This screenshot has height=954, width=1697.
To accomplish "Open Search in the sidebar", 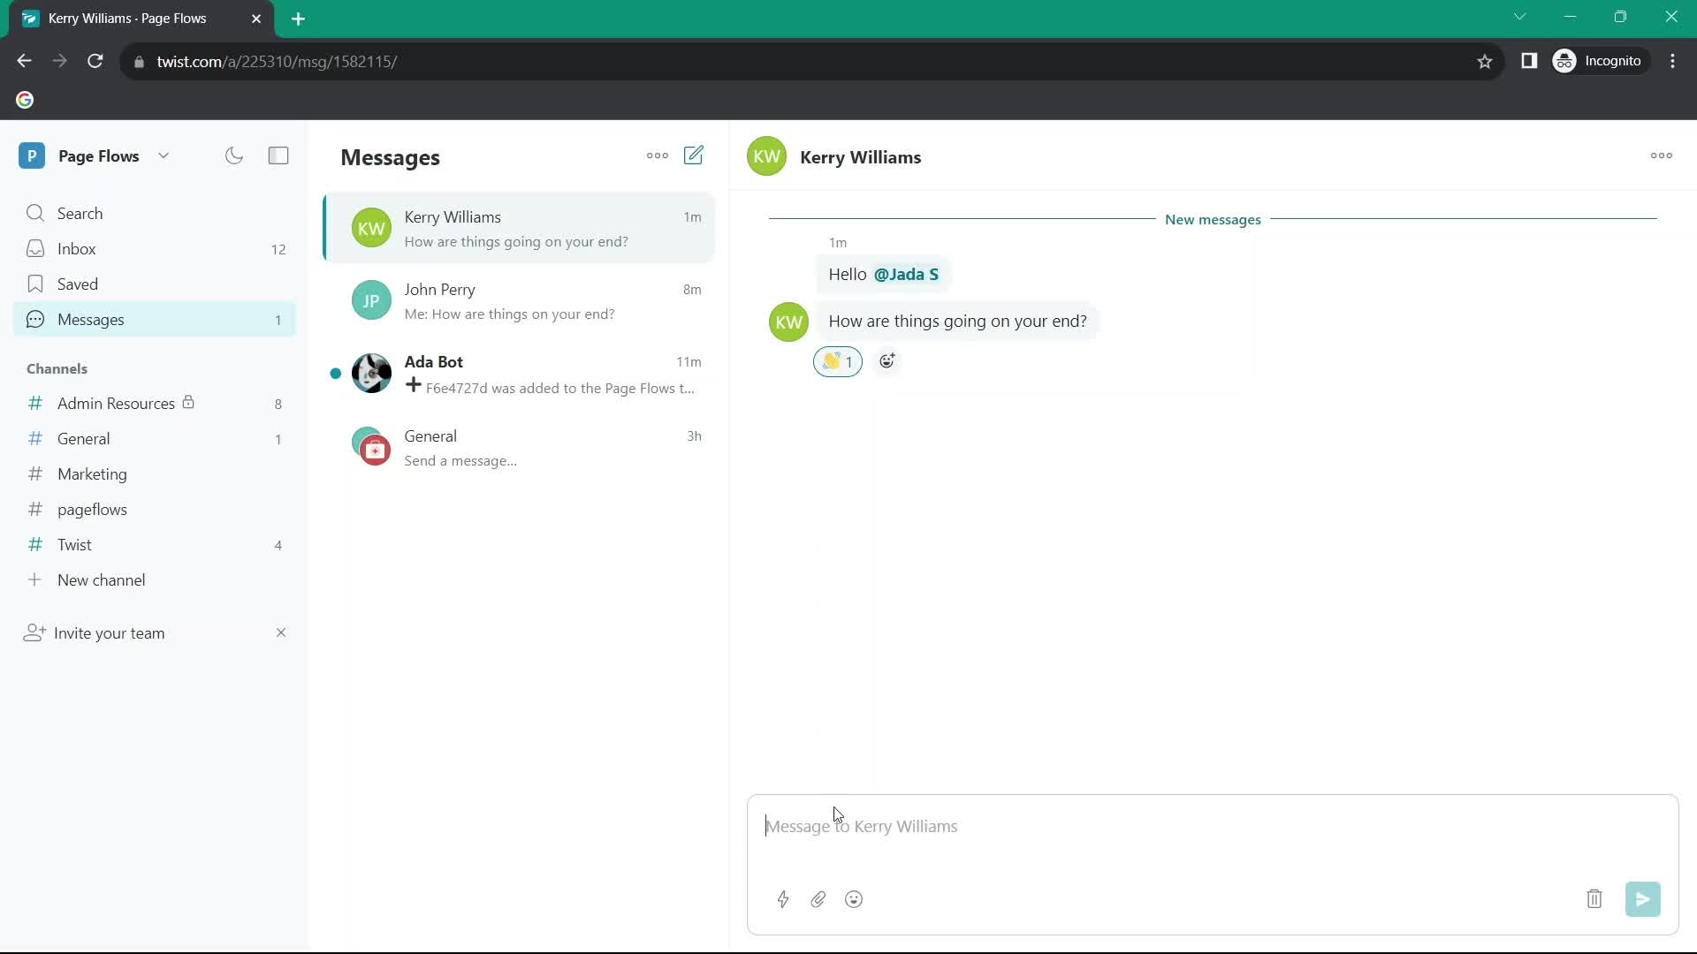I will tap(155, 214).
